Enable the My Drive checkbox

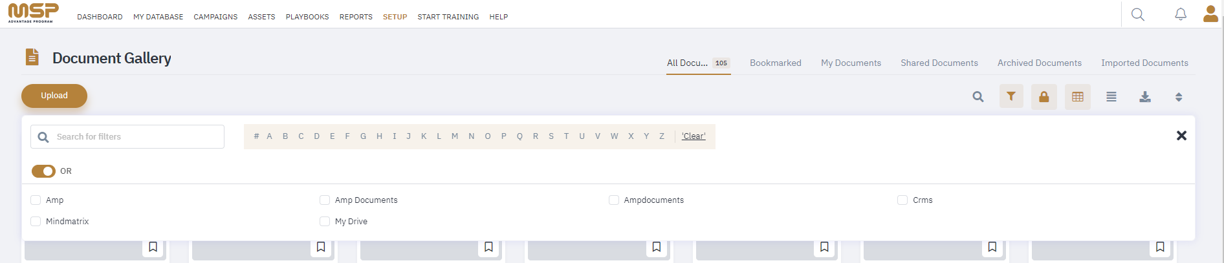325,222
